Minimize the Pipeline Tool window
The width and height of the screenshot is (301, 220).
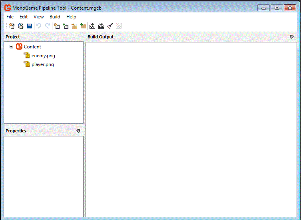pyautogui.click(x=263, y=8)
